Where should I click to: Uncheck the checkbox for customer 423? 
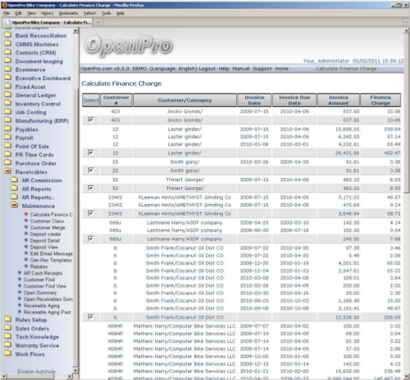[90, 120]
